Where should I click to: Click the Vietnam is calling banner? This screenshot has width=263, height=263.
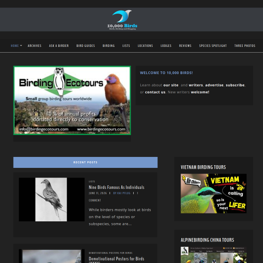(213, 194)
